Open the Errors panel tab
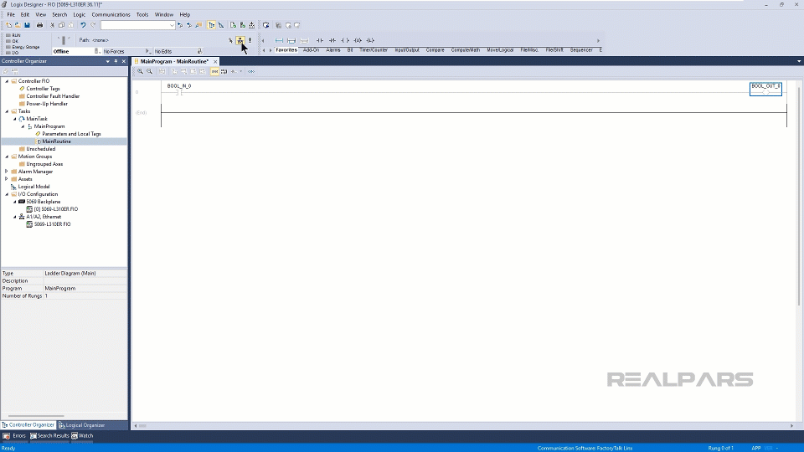Viewport: 804px width, 452px height. click(x=14, y=436)
